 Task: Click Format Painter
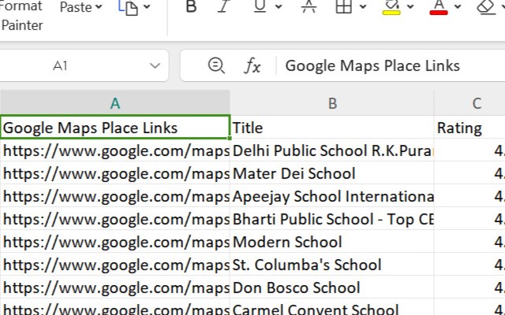tap(21, 16)
